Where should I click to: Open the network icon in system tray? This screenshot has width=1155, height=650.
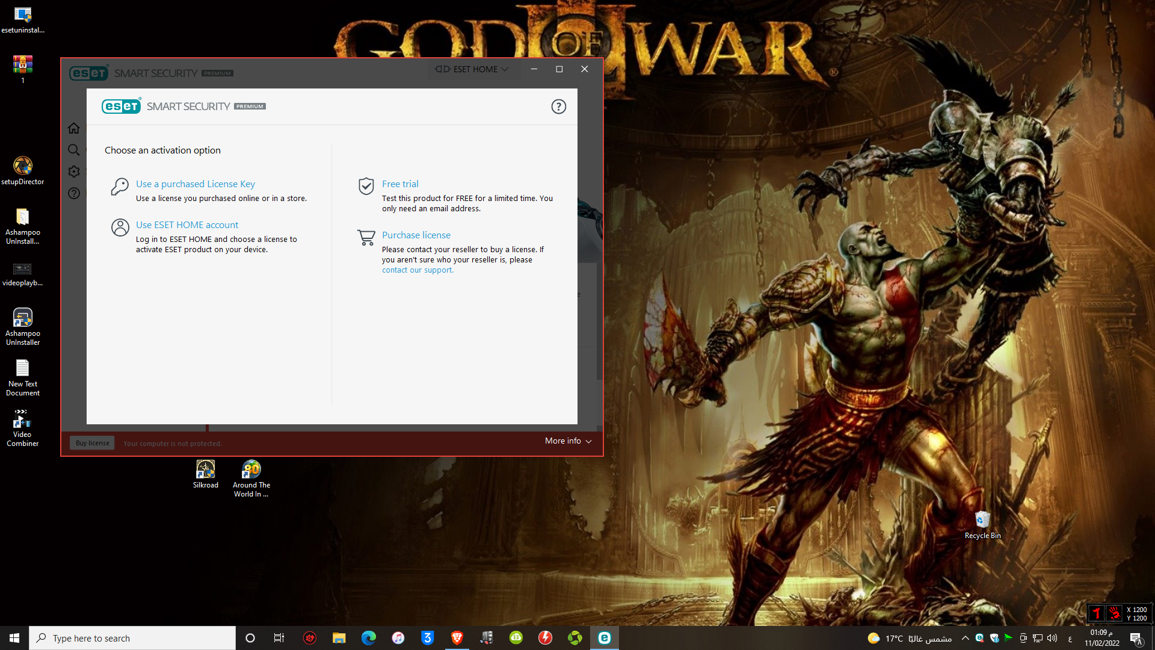click(x=1037, y=638)
